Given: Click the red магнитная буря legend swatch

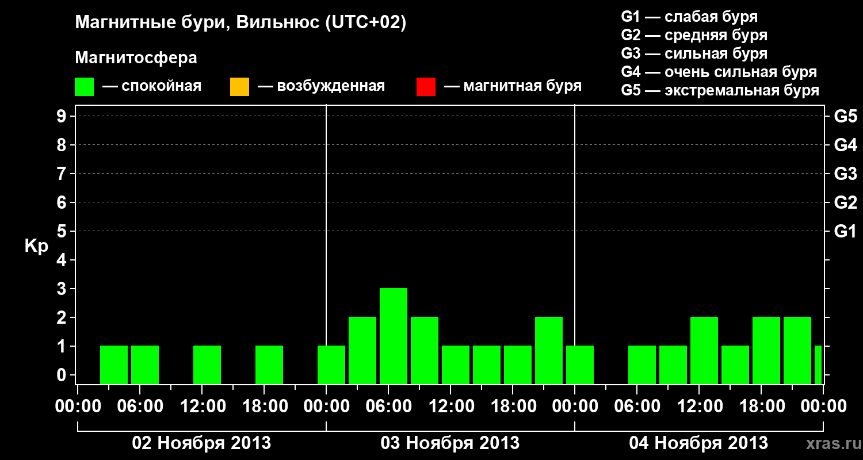Looking at the screenshot, I should pyautogui.click(x=426, y=86).
